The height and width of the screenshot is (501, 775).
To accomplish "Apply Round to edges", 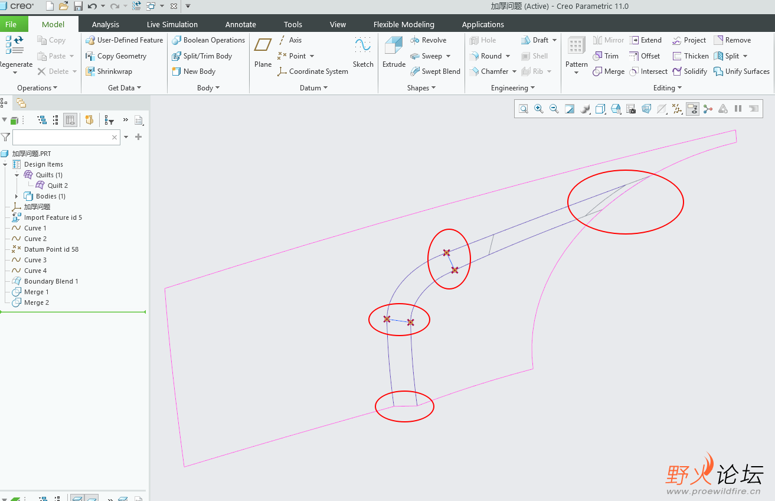I will click(485, 56).
